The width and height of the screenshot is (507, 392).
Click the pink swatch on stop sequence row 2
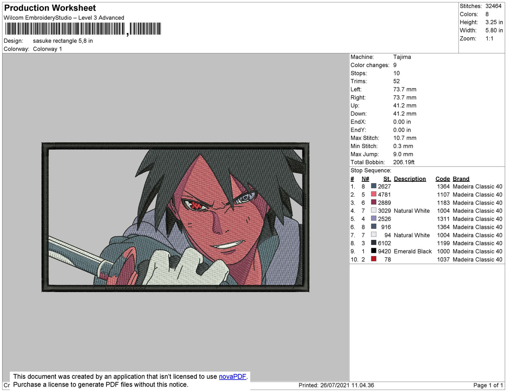pos(374,195)
